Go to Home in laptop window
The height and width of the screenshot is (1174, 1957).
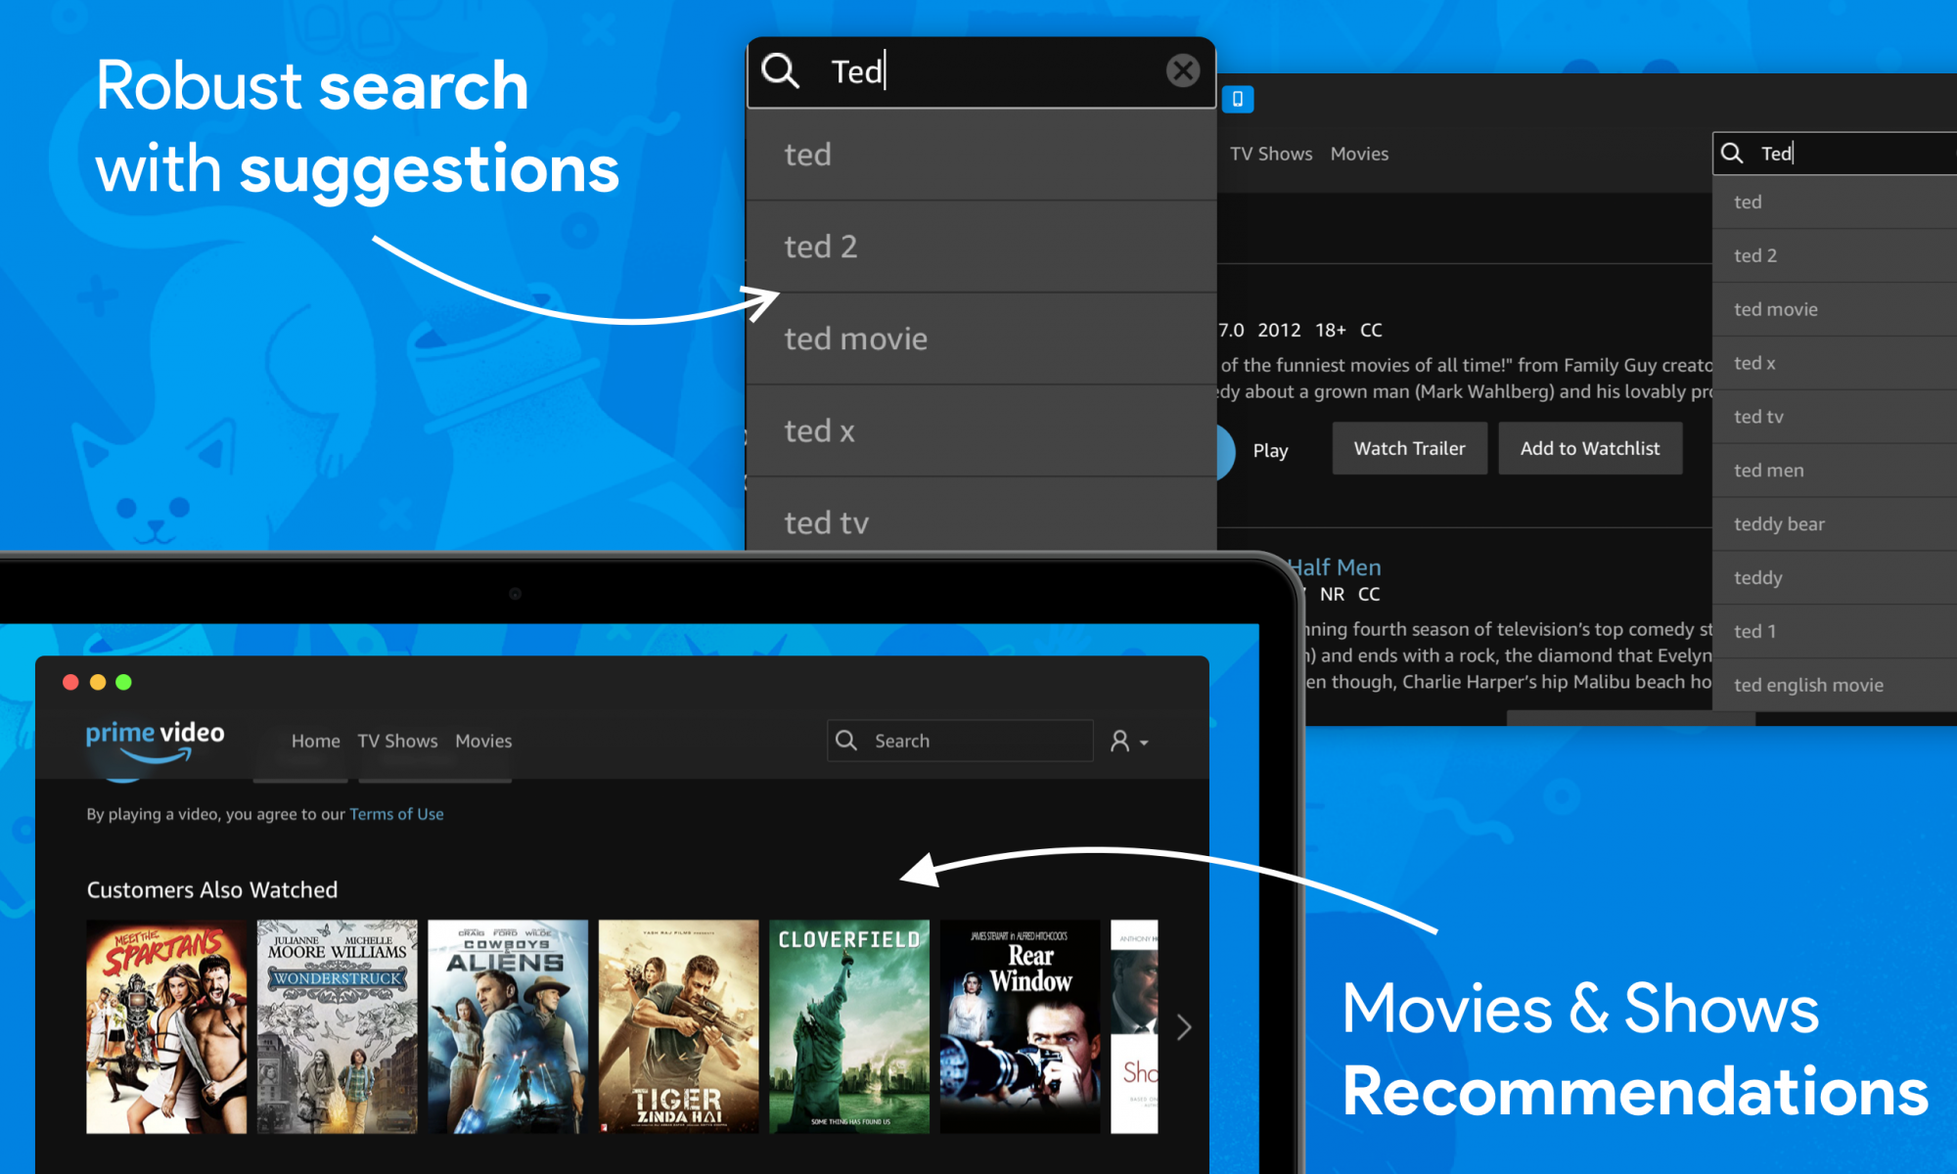click(315, 741)
